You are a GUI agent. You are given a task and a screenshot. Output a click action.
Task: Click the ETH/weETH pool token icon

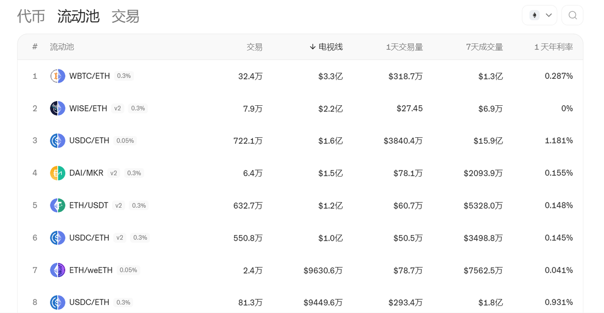click(58, 270)
